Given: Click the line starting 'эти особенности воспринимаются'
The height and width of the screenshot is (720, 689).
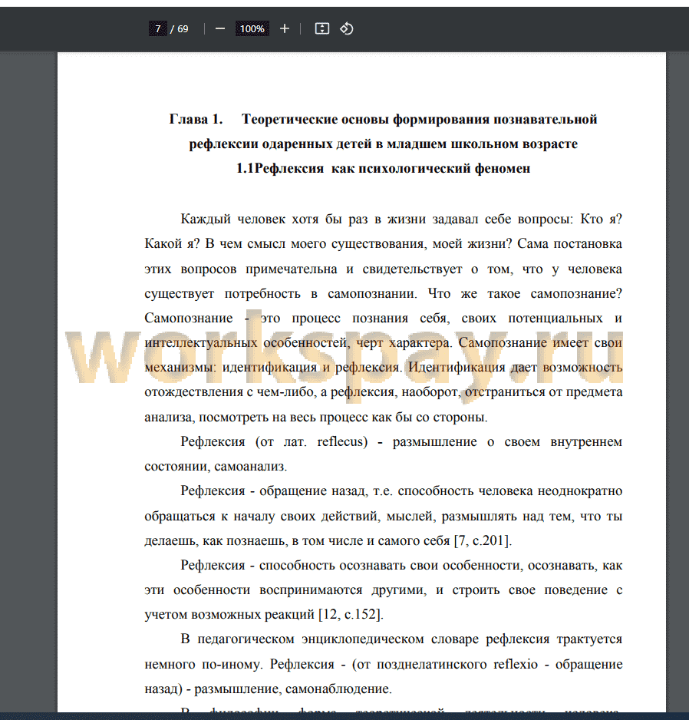Looking at the screenshot, I should [384, 590].
